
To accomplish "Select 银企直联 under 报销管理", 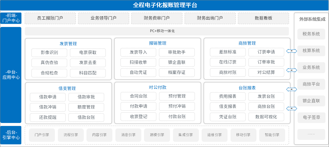I will (177, 62).
